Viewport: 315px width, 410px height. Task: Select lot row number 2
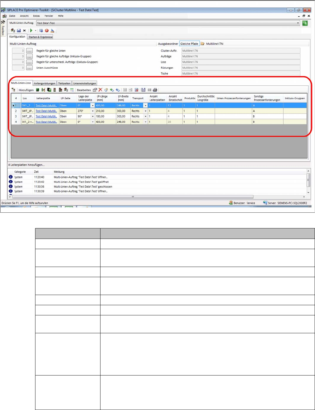coord(16,111)
